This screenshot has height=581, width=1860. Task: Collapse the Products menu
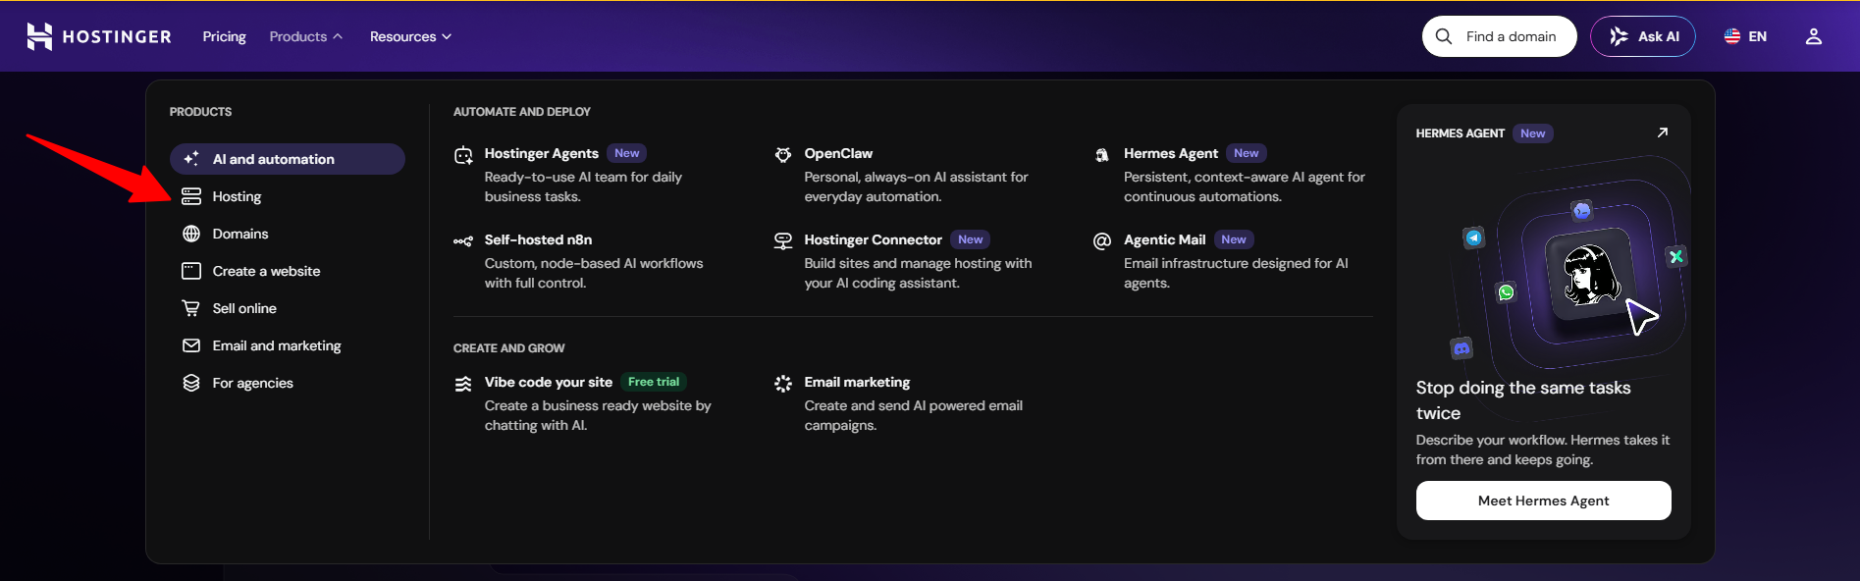click(x=305, y=36)
